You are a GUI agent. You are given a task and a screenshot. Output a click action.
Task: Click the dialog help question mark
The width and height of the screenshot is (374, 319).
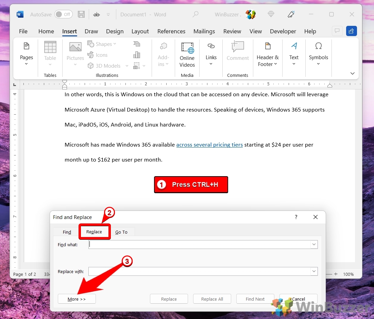click(296, 217)
